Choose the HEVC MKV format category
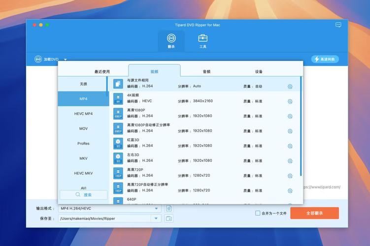 pyautogui.click(x=83, y=173)
